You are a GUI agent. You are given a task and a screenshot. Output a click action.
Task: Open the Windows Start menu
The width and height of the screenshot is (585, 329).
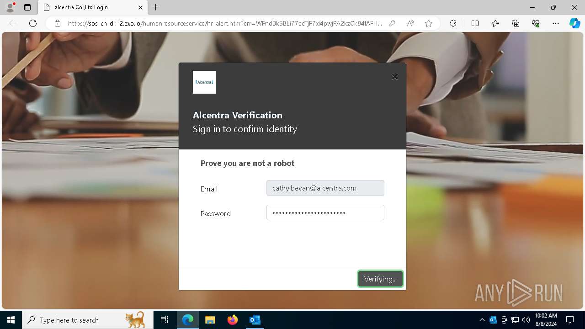coord(11,320)
